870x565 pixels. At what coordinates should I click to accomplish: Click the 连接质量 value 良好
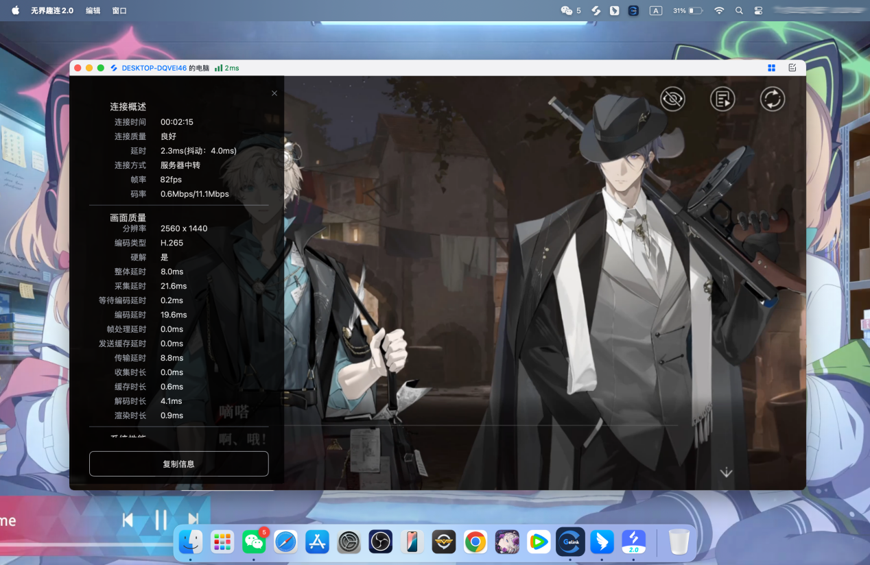point(168,136)
